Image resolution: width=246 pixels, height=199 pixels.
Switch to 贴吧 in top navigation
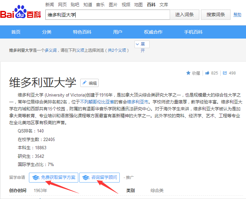[x=75, y=5]
